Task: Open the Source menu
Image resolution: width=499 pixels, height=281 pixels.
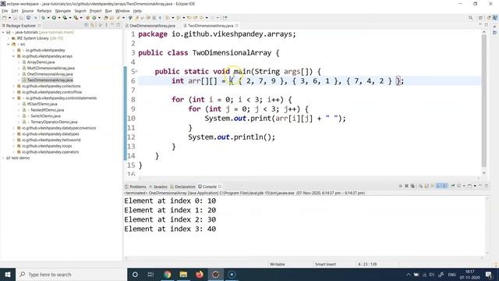Action: pyautogui.click(x=27, y=11)
